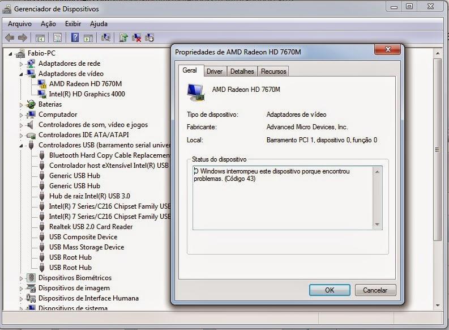Select the last USB Root Hub entry

(70, 268)
